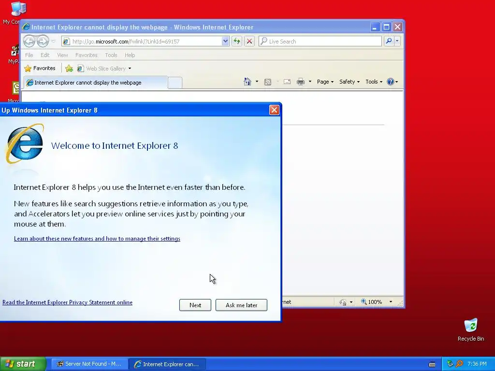Viewport: 495px width, 371px height.
Task: Expand the Home button dropdown arrow
Action: coord(257,82)
